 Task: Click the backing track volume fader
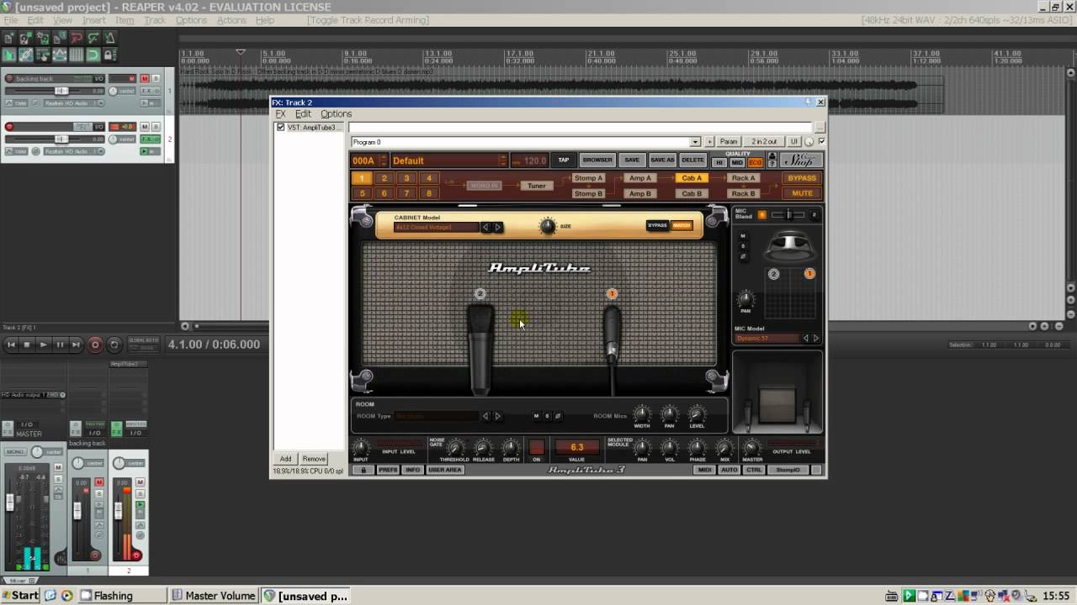pos(61,91)
